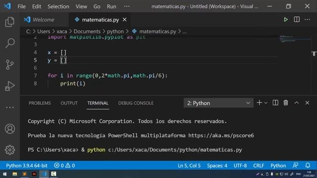Go to line via 'Ln 5, Col 5'
This screenshot has height=178, width=317.
pyautogui.click(x=189, y=166)
